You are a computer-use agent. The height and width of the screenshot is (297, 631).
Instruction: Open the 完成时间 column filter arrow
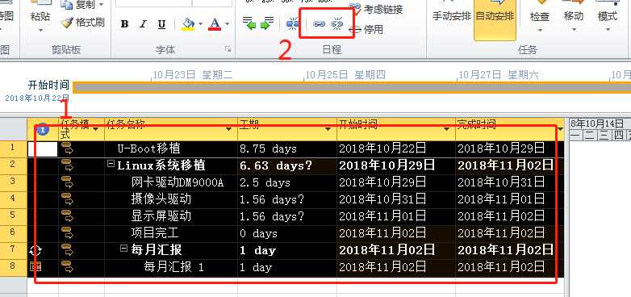pyautogui.click(x=560, y=129)
